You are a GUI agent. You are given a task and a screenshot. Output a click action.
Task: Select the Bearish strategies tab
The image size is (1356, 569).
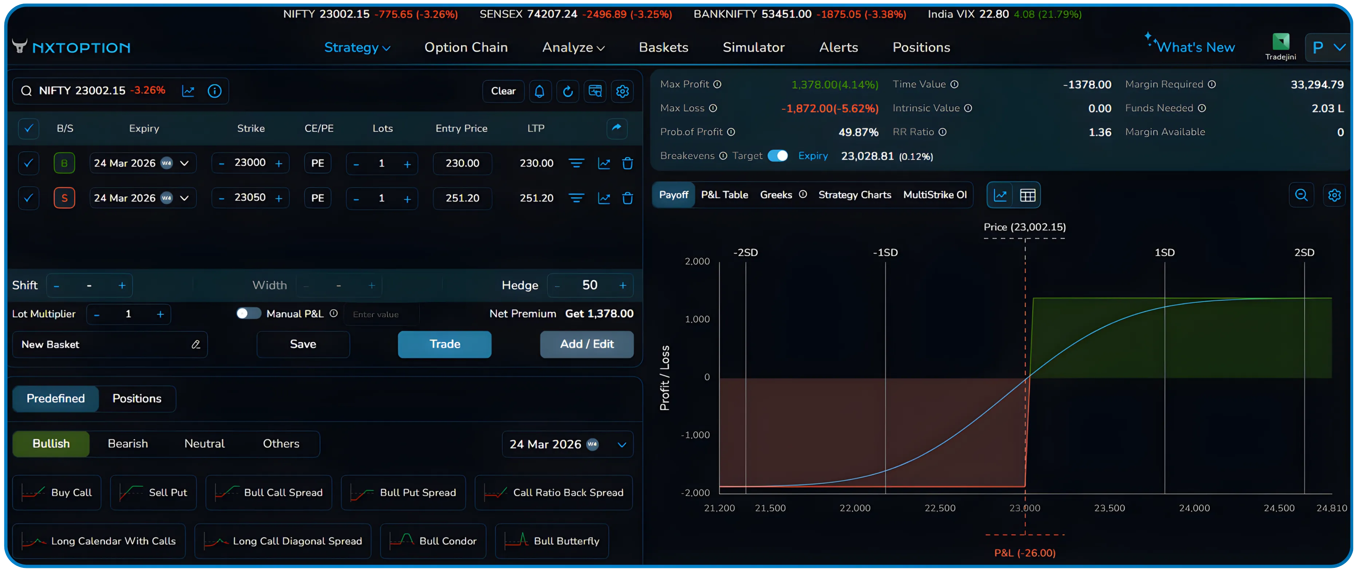(x=127, y=443)
